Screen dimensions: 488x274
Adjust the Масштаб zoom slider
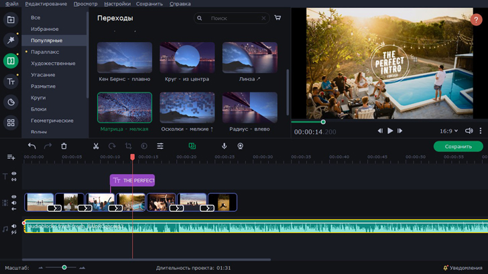64,268
